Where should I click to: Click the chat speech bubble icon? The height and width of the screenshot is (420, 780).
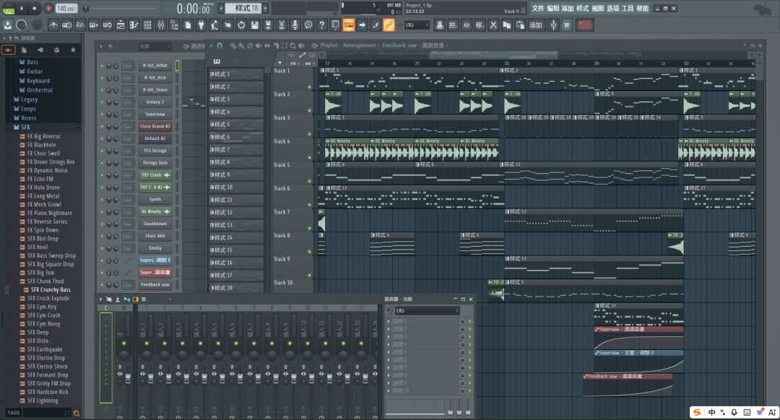click(308, 25)
